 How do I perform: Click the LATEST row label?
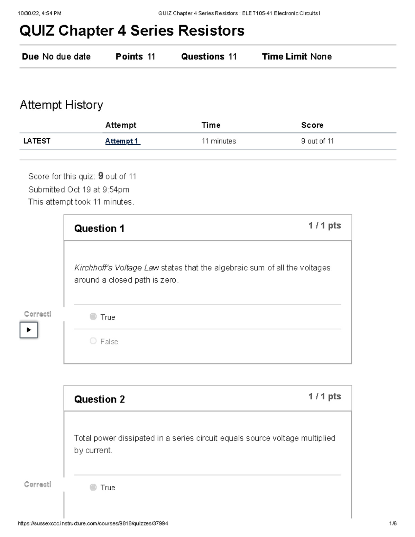(x=37, y=141)
